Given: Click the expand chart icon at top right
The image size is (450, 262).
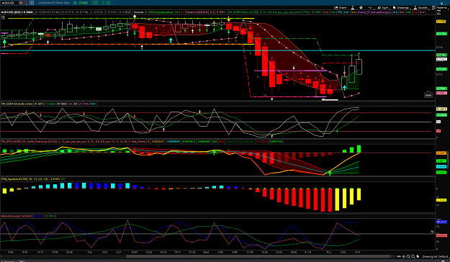Looking at the screenshot, I should point(438,13).
